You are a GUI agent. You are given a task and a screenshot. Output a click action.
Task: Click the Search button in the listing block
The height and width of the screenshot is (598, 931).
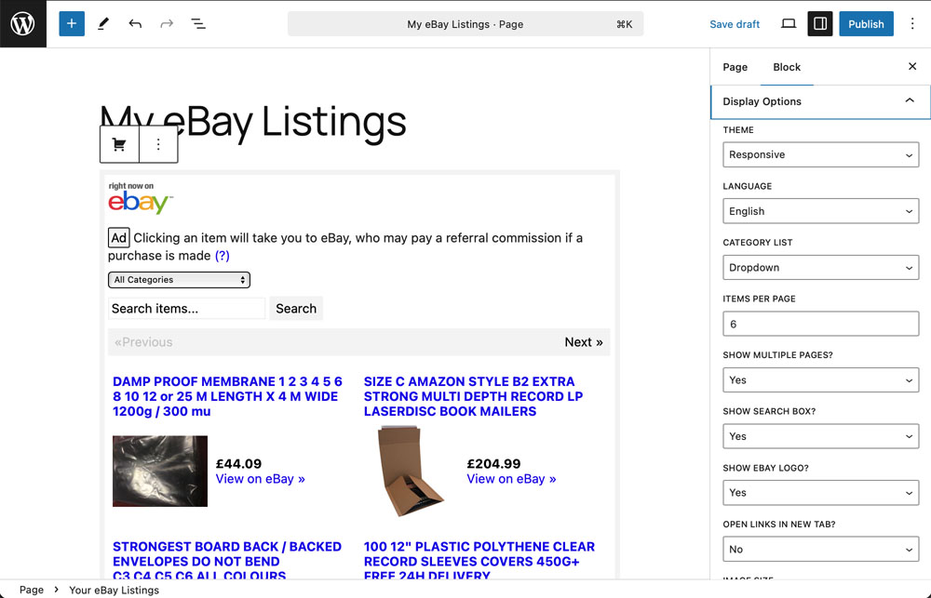tap(296, 309)
